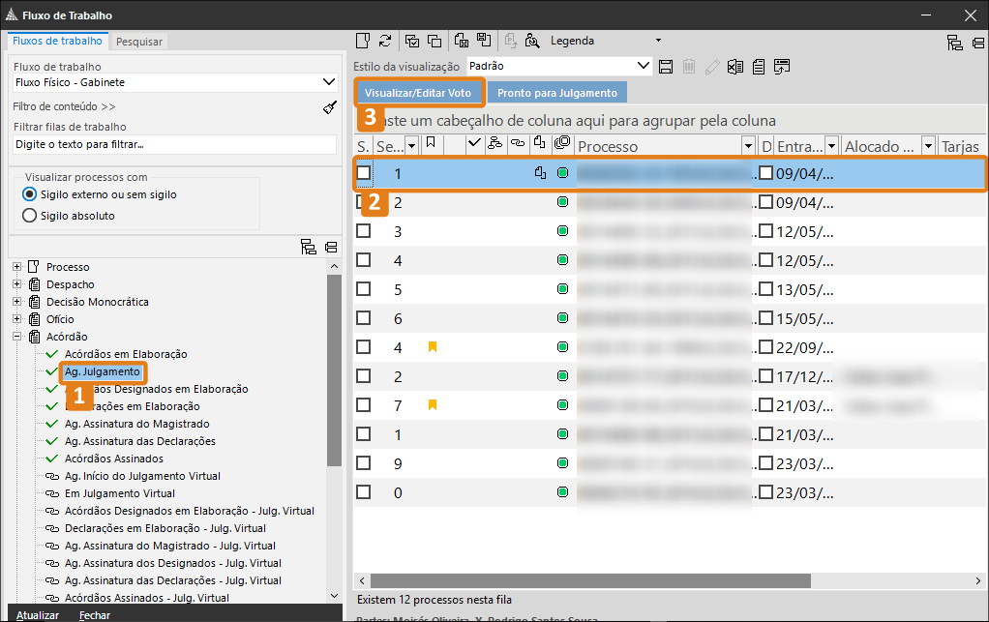Screen dimensions: 989x622
Task: Select 'Acórdãos em Elaboração' in the tree
Action: pyautogui.click(x=126, y=354)
